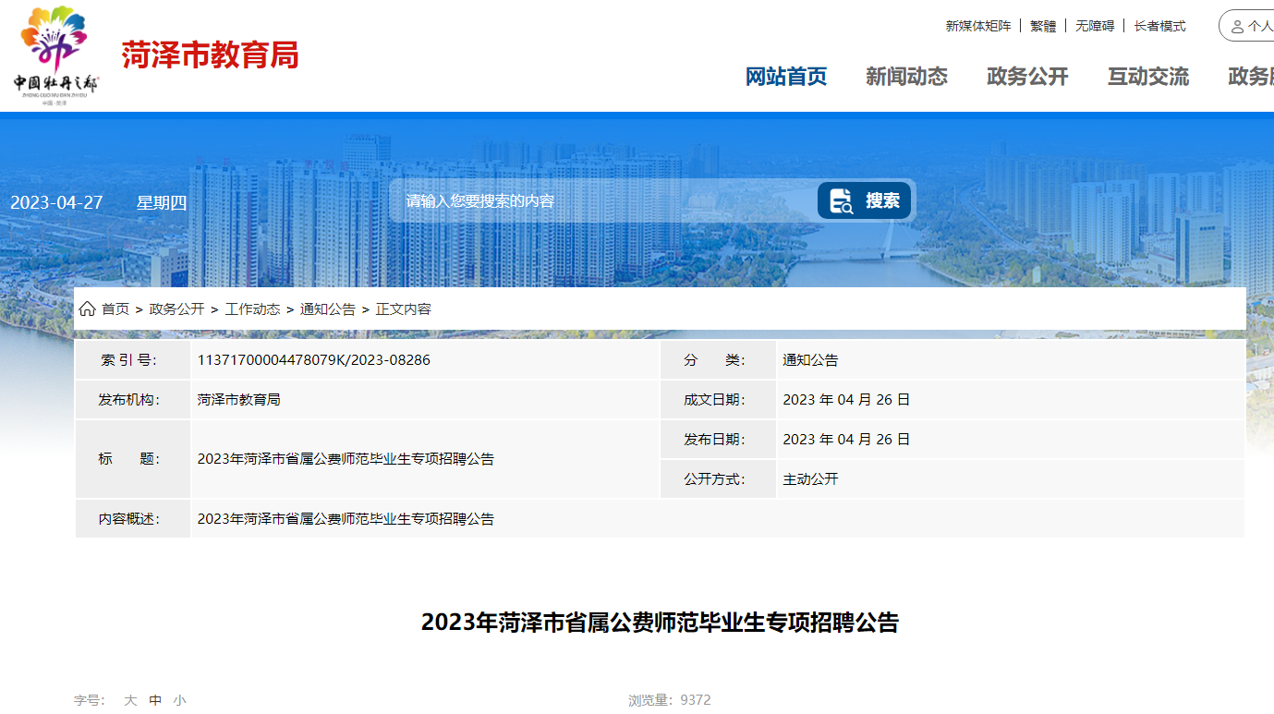Image resolution: width=1274 pixels, height=714 pixels.
Task: Go to 首页 in breadcrumb
Action: pos(115,309)
